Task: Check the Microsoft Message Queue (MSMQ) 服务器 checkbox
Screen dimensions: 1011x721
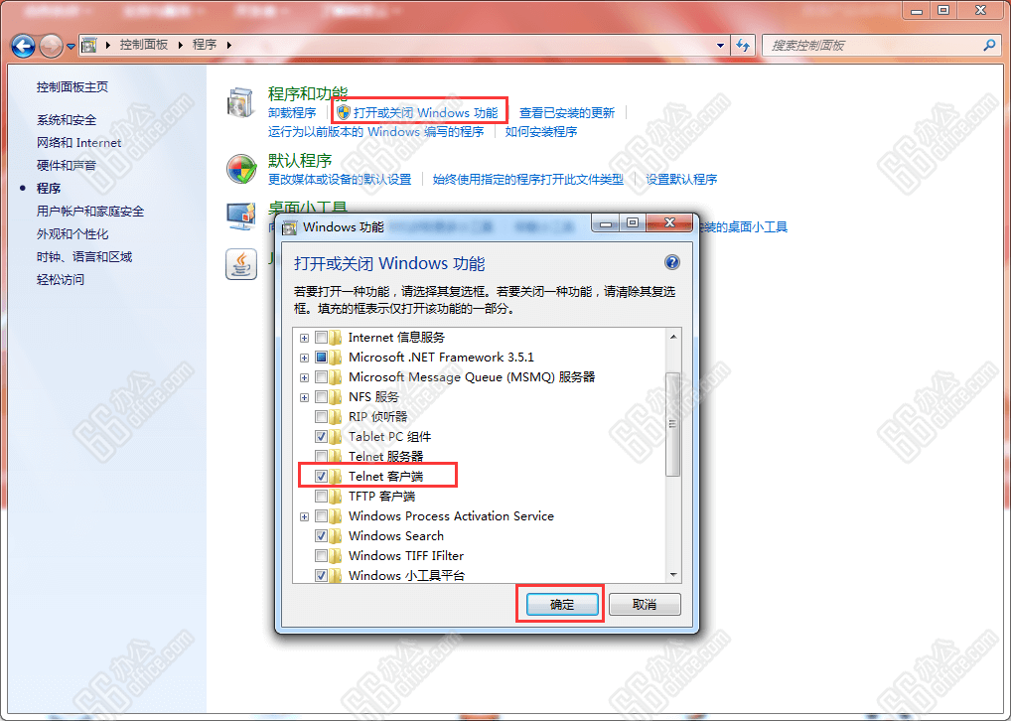Action: coord(321,377)
